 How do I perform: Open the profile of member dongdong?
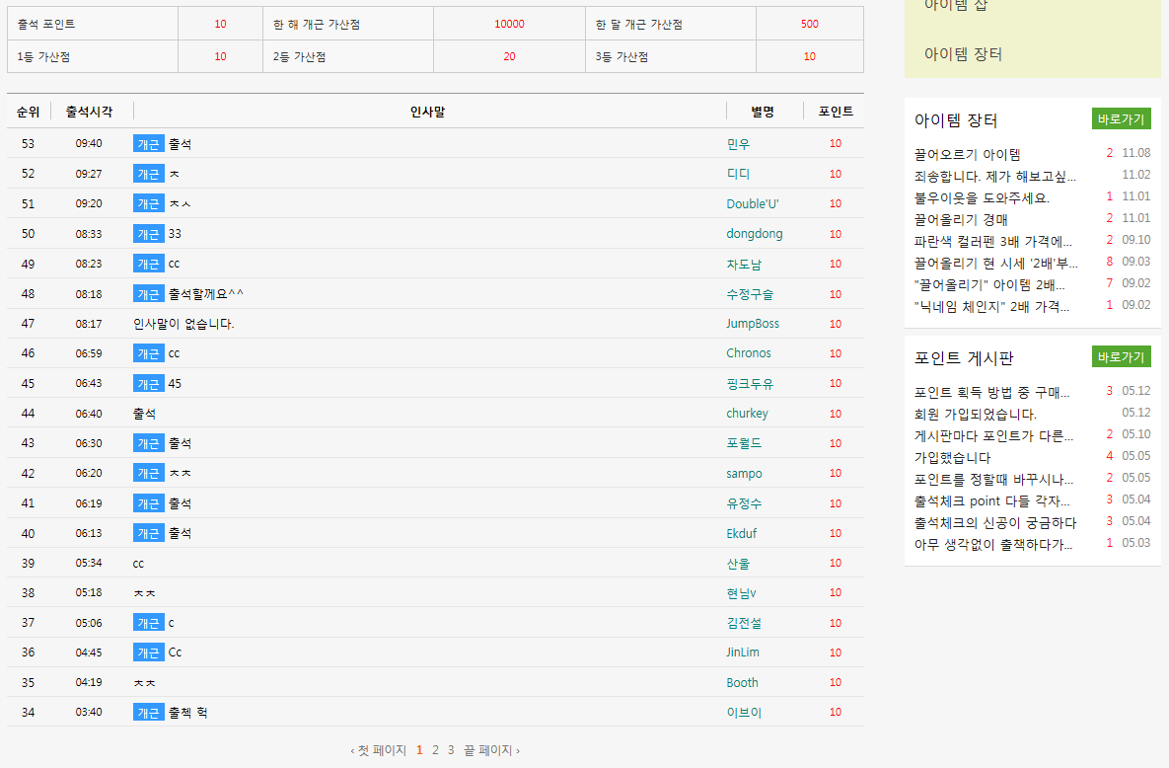(755, 234)
